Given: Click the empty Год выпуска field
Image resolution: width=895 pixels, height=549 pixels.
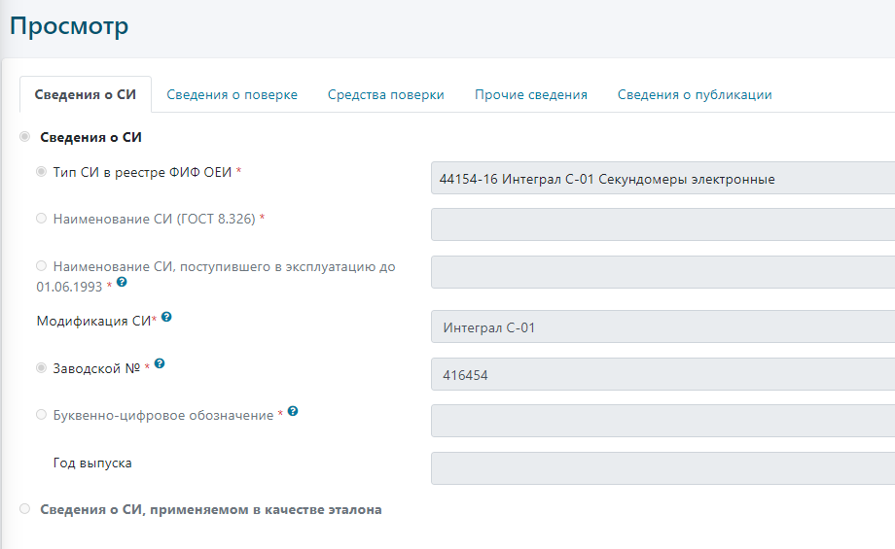Looking at the screenshot, I should [662, 468].
